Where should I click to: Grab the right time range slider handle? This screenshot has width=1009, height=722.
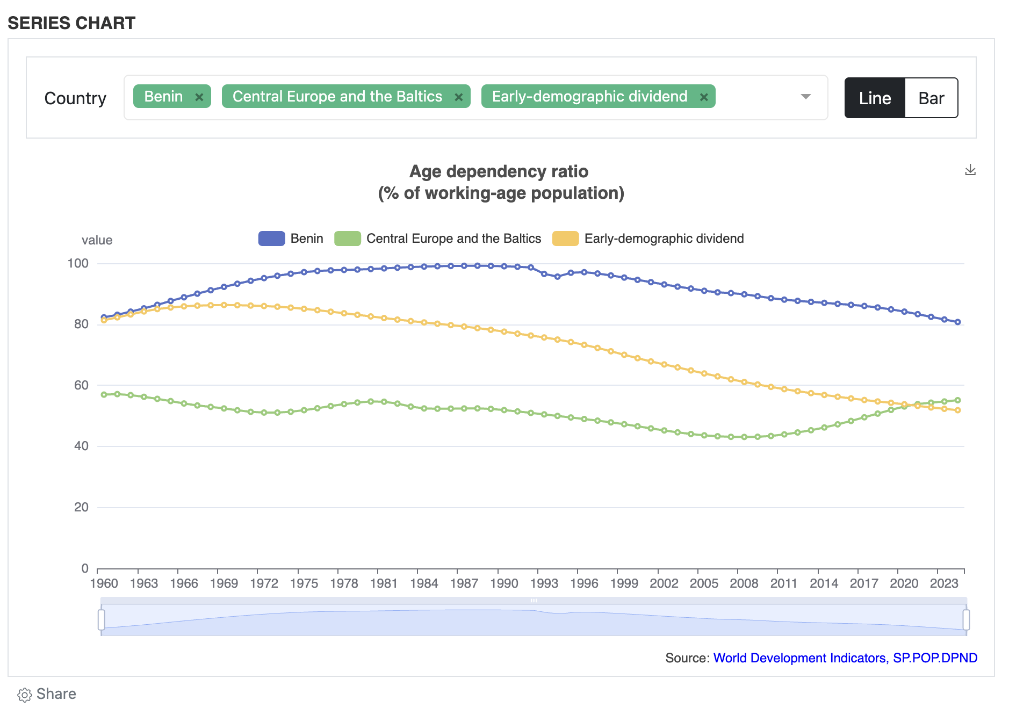coord(966,619)
